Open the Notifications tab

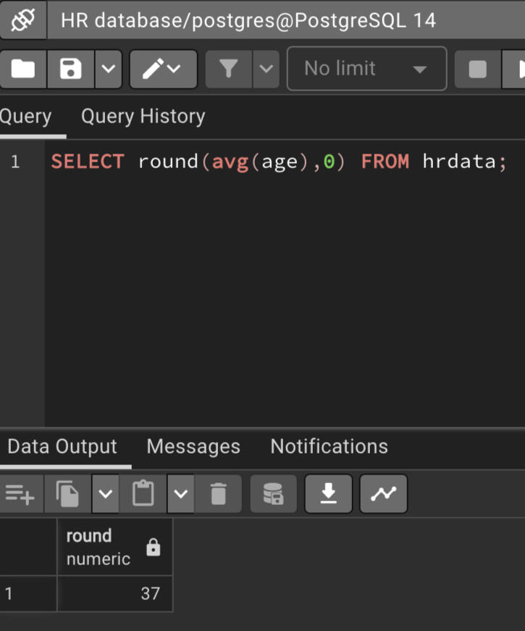coord(329,446)
